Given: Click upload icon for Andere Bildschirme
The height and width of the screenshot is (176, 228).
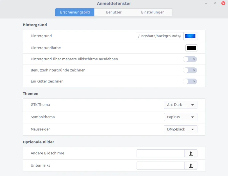Looking at the screenshot, I should coord(191,153).
